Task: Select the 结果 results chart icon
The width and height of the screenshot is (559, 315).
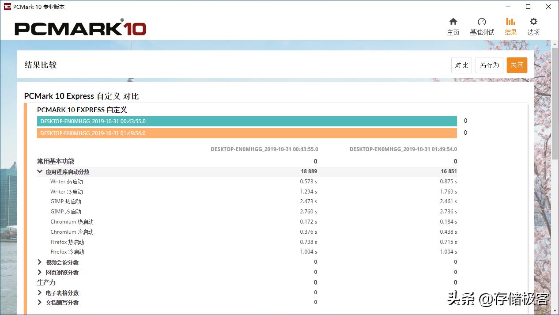Action: point(510,22)
